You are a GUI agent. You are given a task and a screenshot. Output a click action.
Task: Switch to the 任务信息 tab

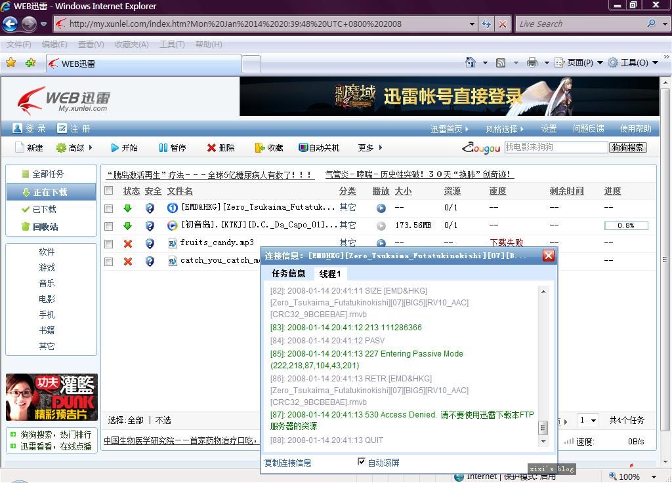289,273
